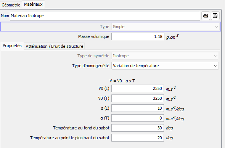Open Atténuation / Bruit de structure tab

55,46
